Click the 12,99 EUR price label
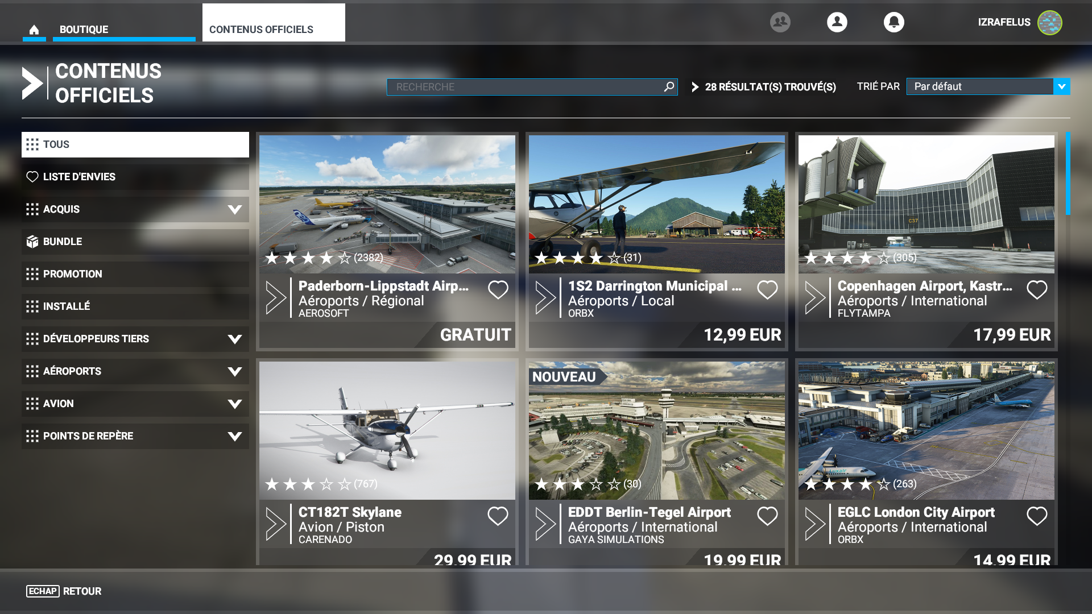Image resolution: width=1092 pixels, height=614 pixels. pos(742,335)
